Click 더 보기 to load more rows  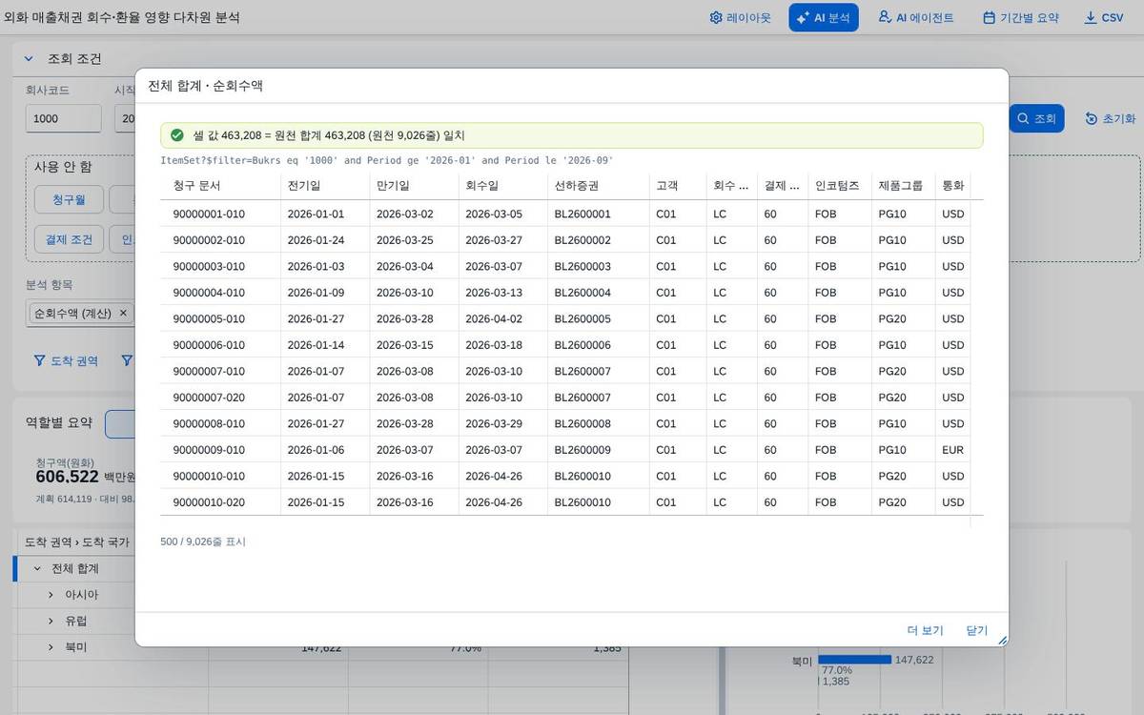[x=925, y=630]
